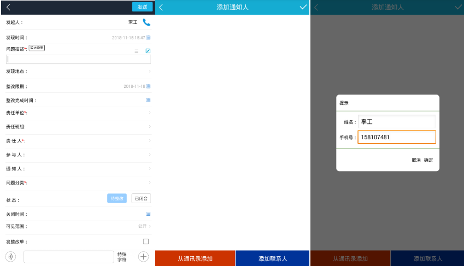Expand the 问题分类 selection row
This screenshot has height=266, width=464.
78,183
